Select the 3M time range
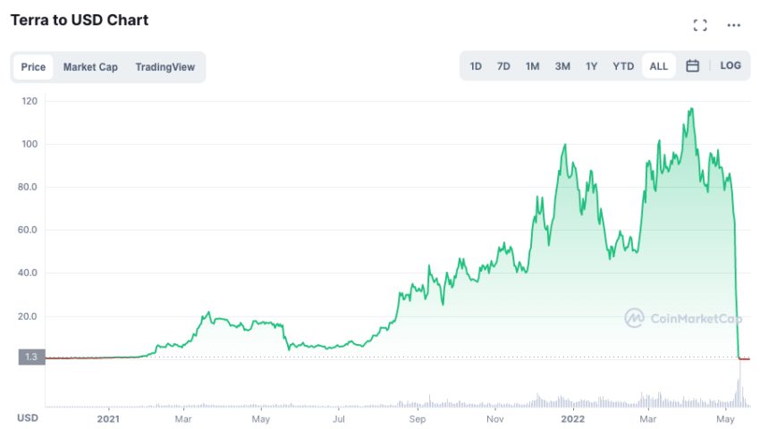 [x=562, y=66]
